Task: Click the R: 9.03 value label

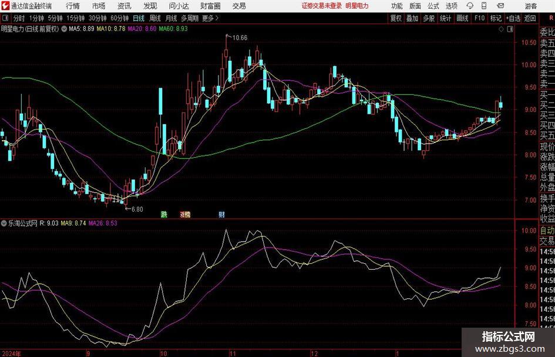Action: tap(49, 223)
